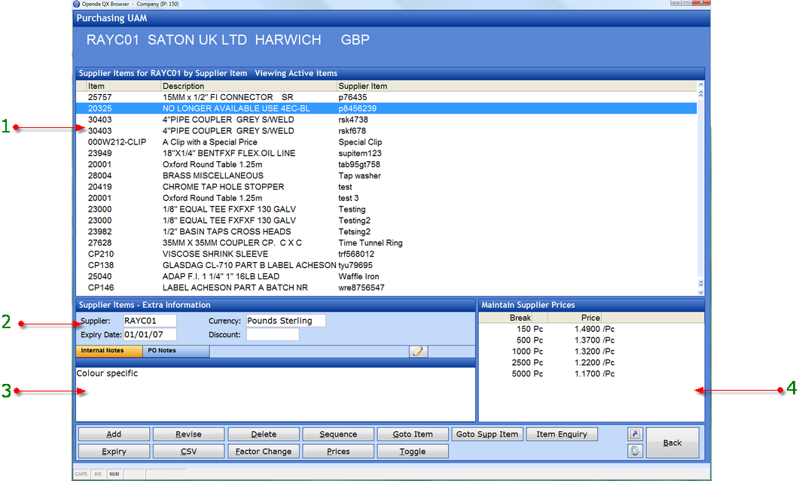
Task: Click the 500 Pc price break row
Action: tap(592, 340)
